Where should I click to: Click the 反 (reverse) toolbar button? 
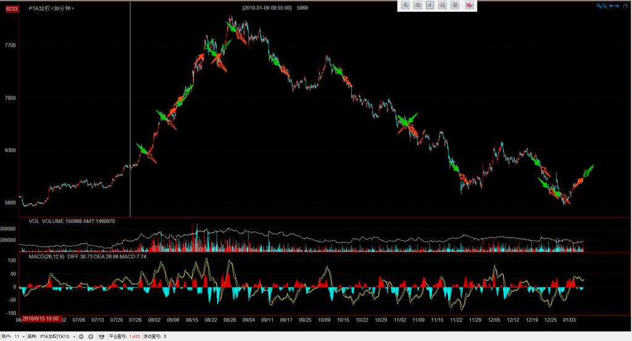tap(443, 5)
